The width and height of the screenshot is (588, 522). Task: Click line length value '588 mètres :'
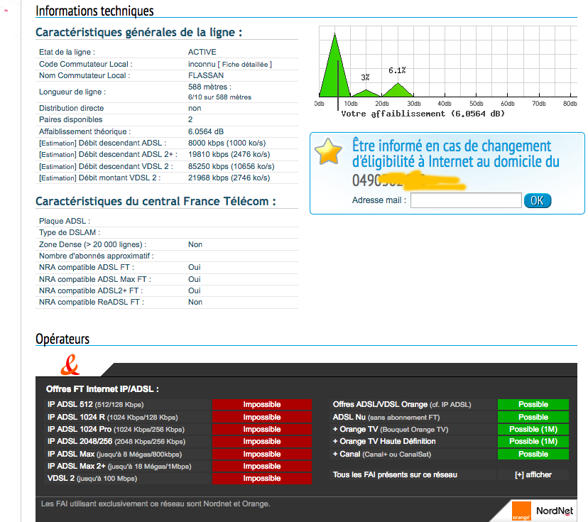pyautogui.click(x=209, y=87)
